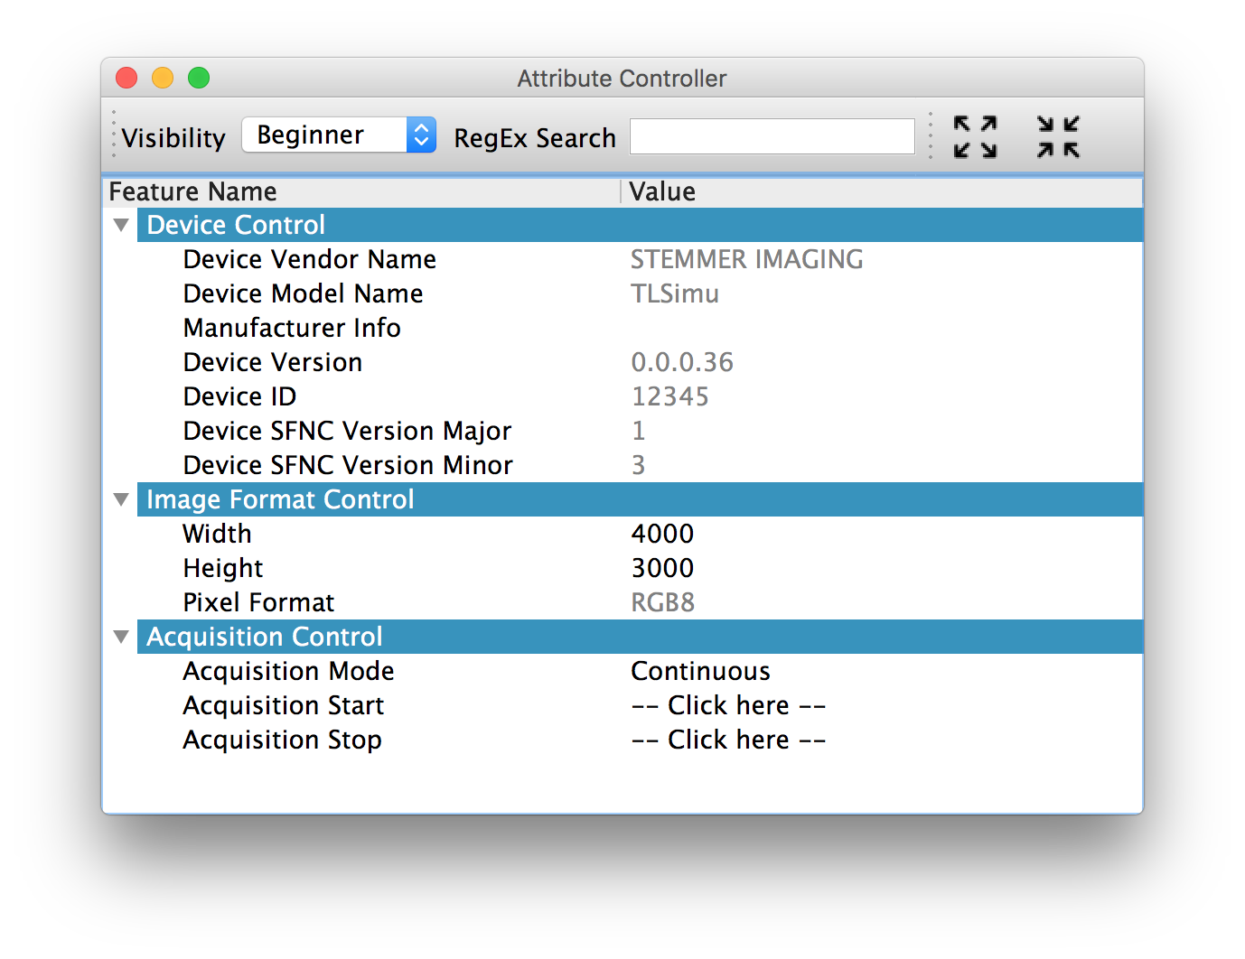Select the Acquisition Control category row
The height and width of the screenshot is (959, 1245).
pyautogui.click(x=640, y=637)
